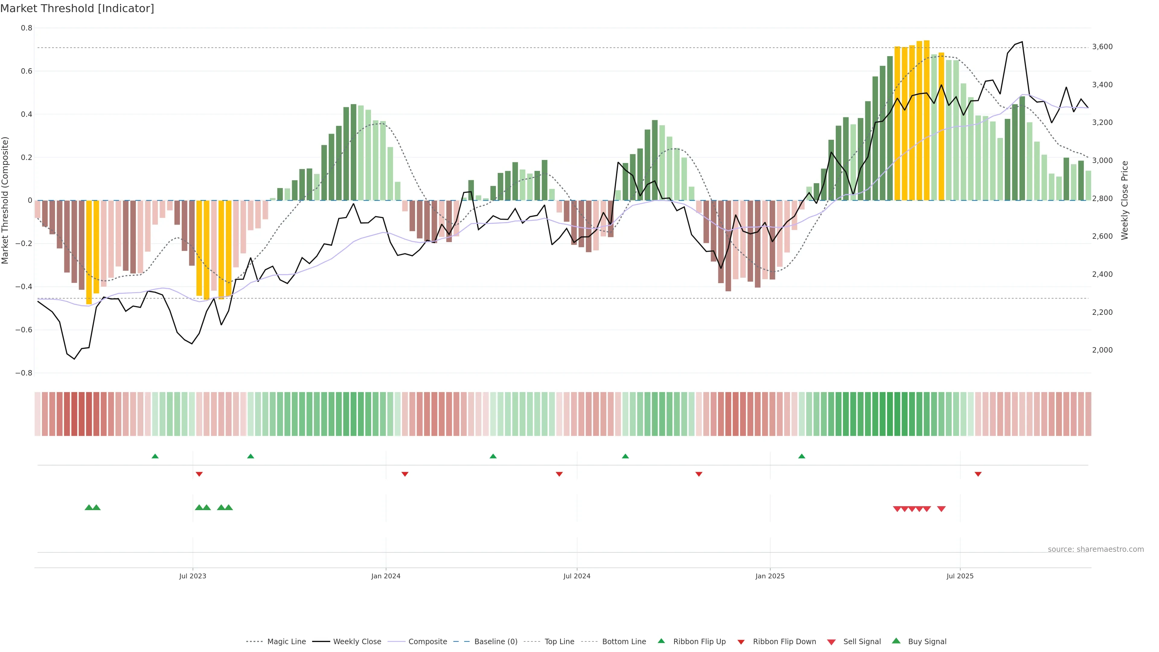Screen dimensions: 1159x652
Task: Click the ribbon flip up marker after Jan 2025
Action: (801, 456)
